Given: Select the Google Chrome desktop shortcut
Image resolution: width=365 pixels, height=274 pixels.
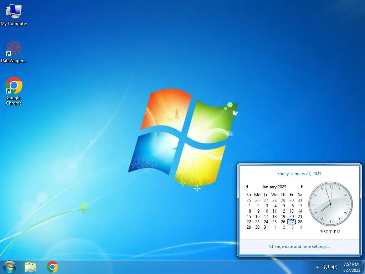Looking at the screenshot, I should click(14, 91).
